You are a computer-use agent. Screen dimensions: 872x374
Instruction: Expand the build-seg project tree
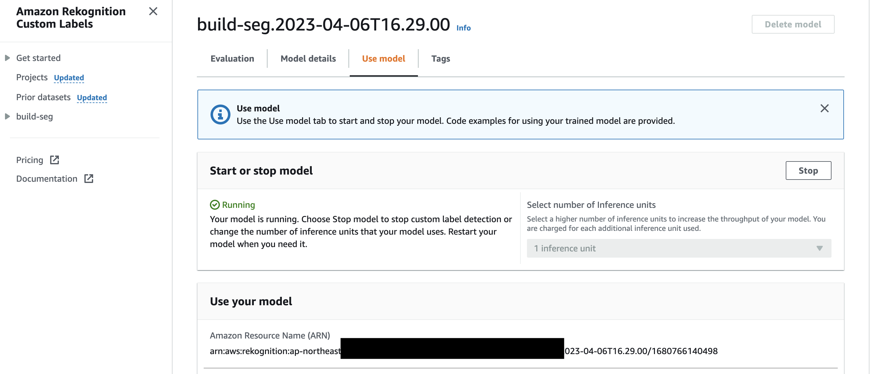click(7, 116)
